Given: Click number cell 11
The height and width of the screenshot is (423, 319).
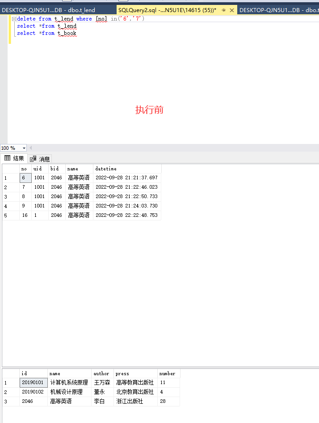Looking at the screenshot, I should click(x=168, y=383).
